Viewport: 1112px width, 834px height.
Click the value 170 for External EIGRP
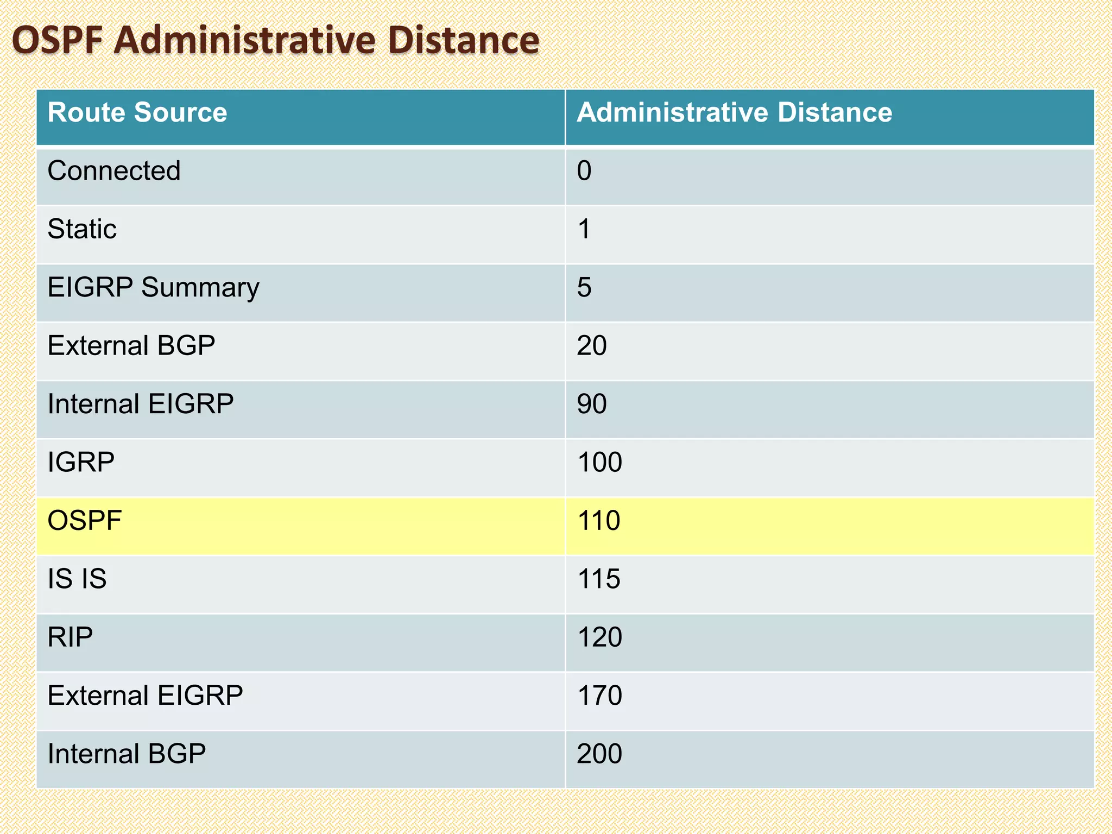click(599, 696)
